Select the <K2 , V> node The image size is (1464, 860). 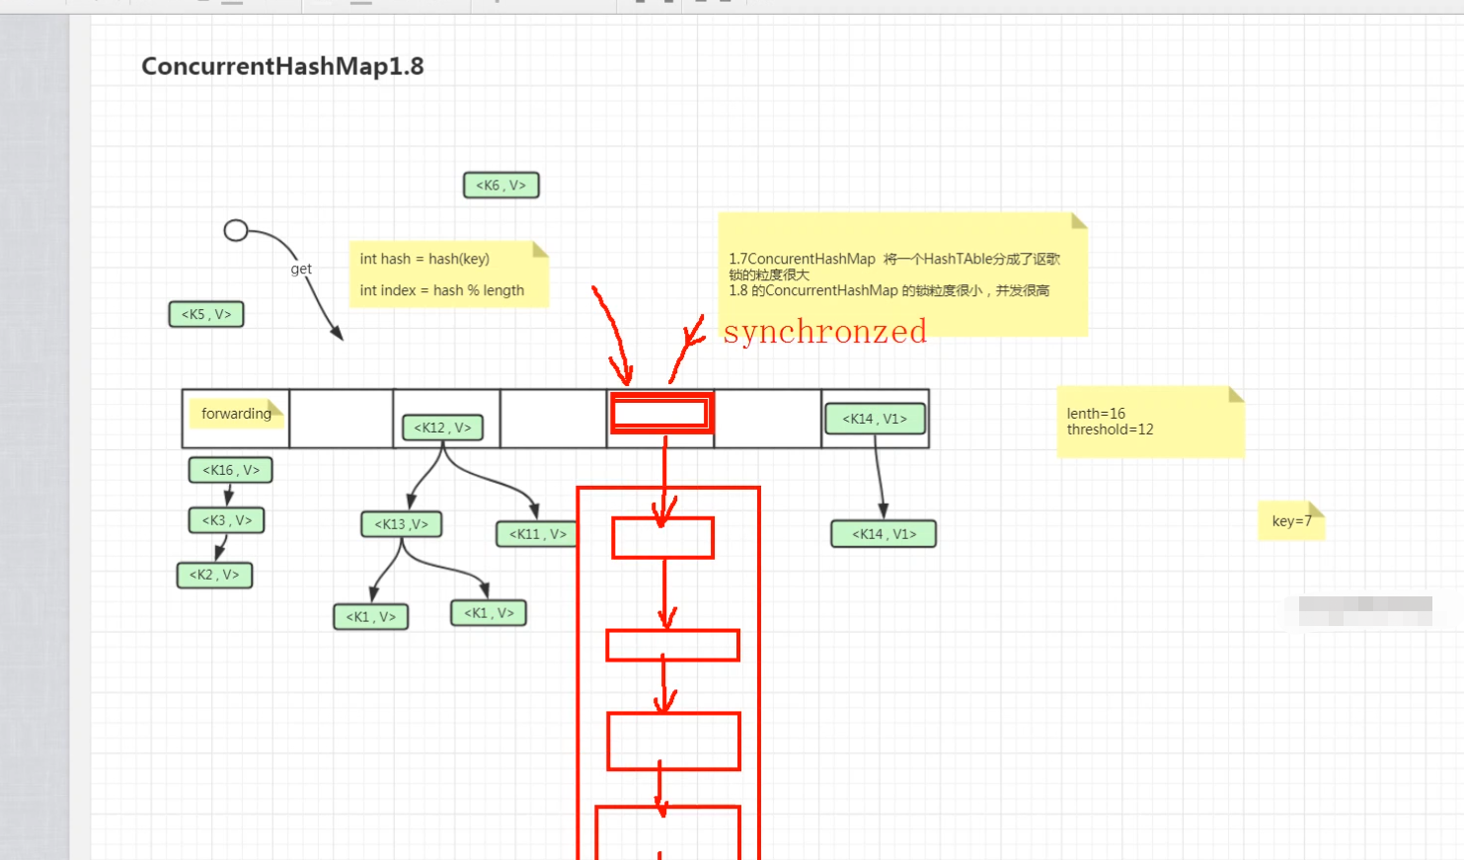pos(214,575)
